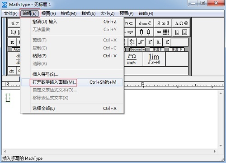Open the 格式(M) menu

[69, 14]
